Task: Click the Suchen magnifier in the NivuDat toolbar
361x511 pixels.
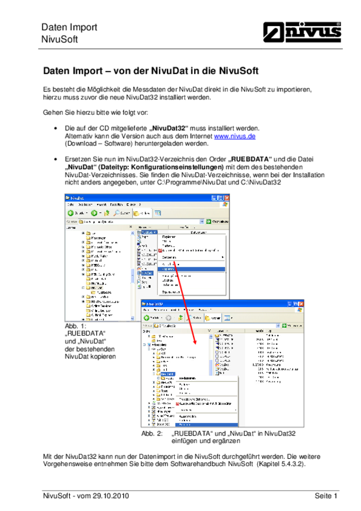Action: [116, 213]
